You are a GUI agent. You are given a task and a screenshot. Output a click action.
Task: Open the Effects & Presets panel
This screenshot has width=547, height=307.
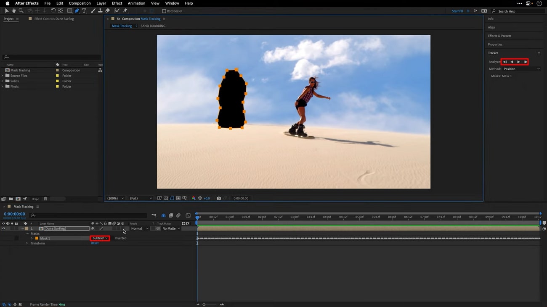click(x=499, y=36)
